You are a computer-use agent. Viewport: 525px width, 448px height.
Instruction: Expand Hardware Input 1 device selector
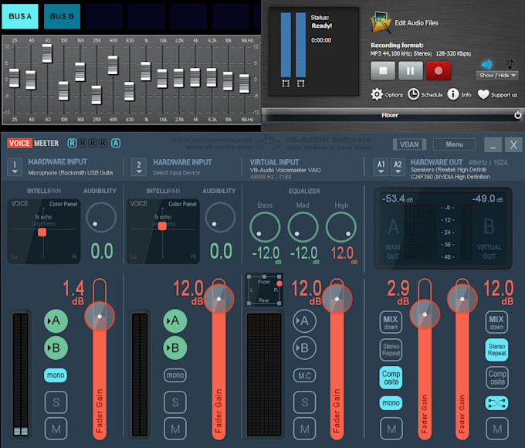click(15, 167)
